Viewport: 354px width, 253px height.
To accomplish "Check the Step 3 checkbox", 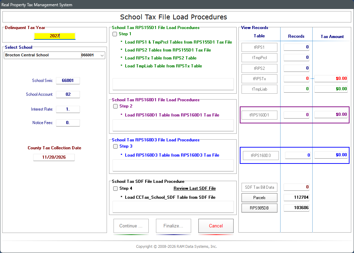I will click(115, 146).
